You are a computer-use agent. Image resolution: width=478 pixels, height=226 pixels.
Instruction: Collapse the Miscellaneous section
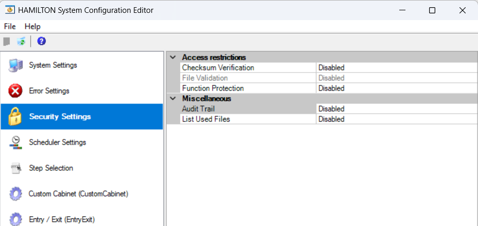point(172,98)
